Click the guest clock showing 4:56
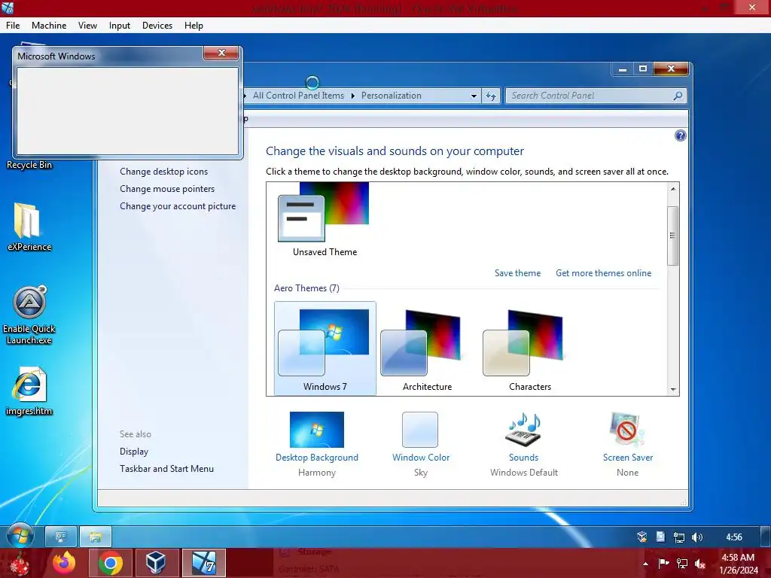 tap(733, 537)
